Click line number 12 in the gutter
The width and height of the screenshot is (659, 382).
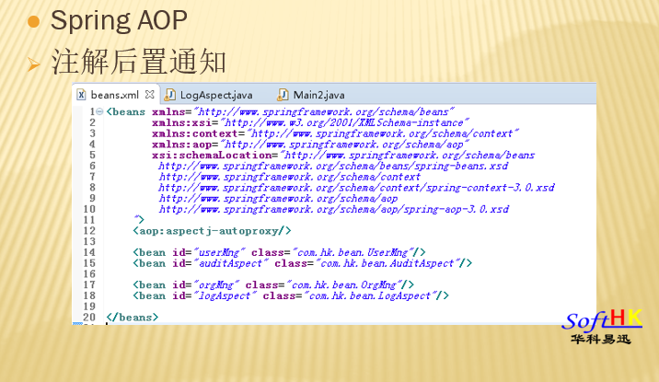pos(89,231)
